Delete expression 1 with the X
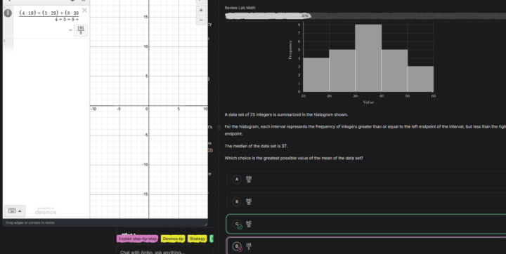Screen dimensions: 506x254 tap(84, 11)
